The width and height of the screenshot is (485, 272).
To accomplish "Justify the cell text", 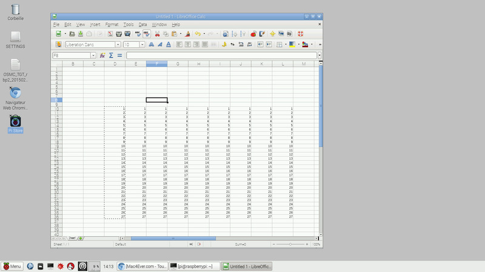I will pyautogui.click(x=205, y=44).
